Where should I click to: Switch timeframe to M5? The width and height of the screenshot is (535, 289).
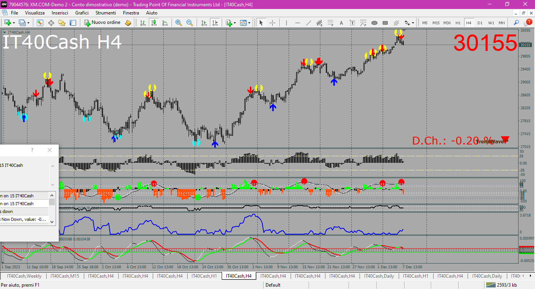(425, 23)
